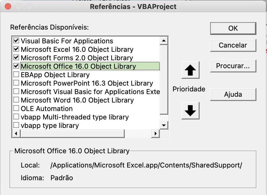
Task: Click the list scroll down arrow
Action: tap(164, 125)
